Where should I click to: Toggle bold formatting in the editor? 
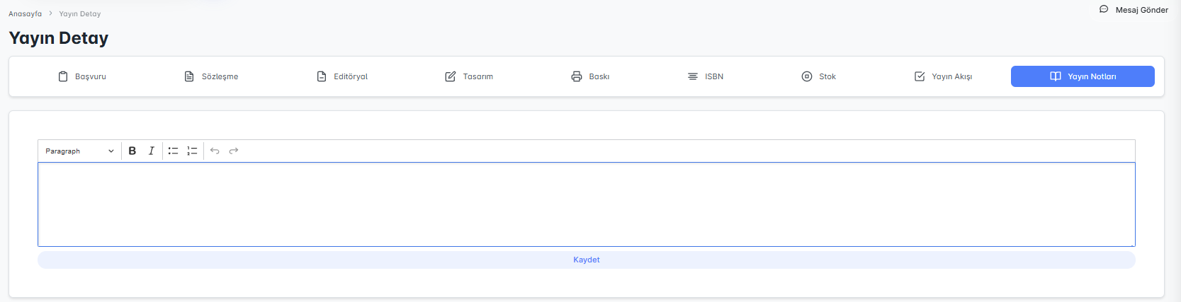pyautogui.click(x=132, y=151)
